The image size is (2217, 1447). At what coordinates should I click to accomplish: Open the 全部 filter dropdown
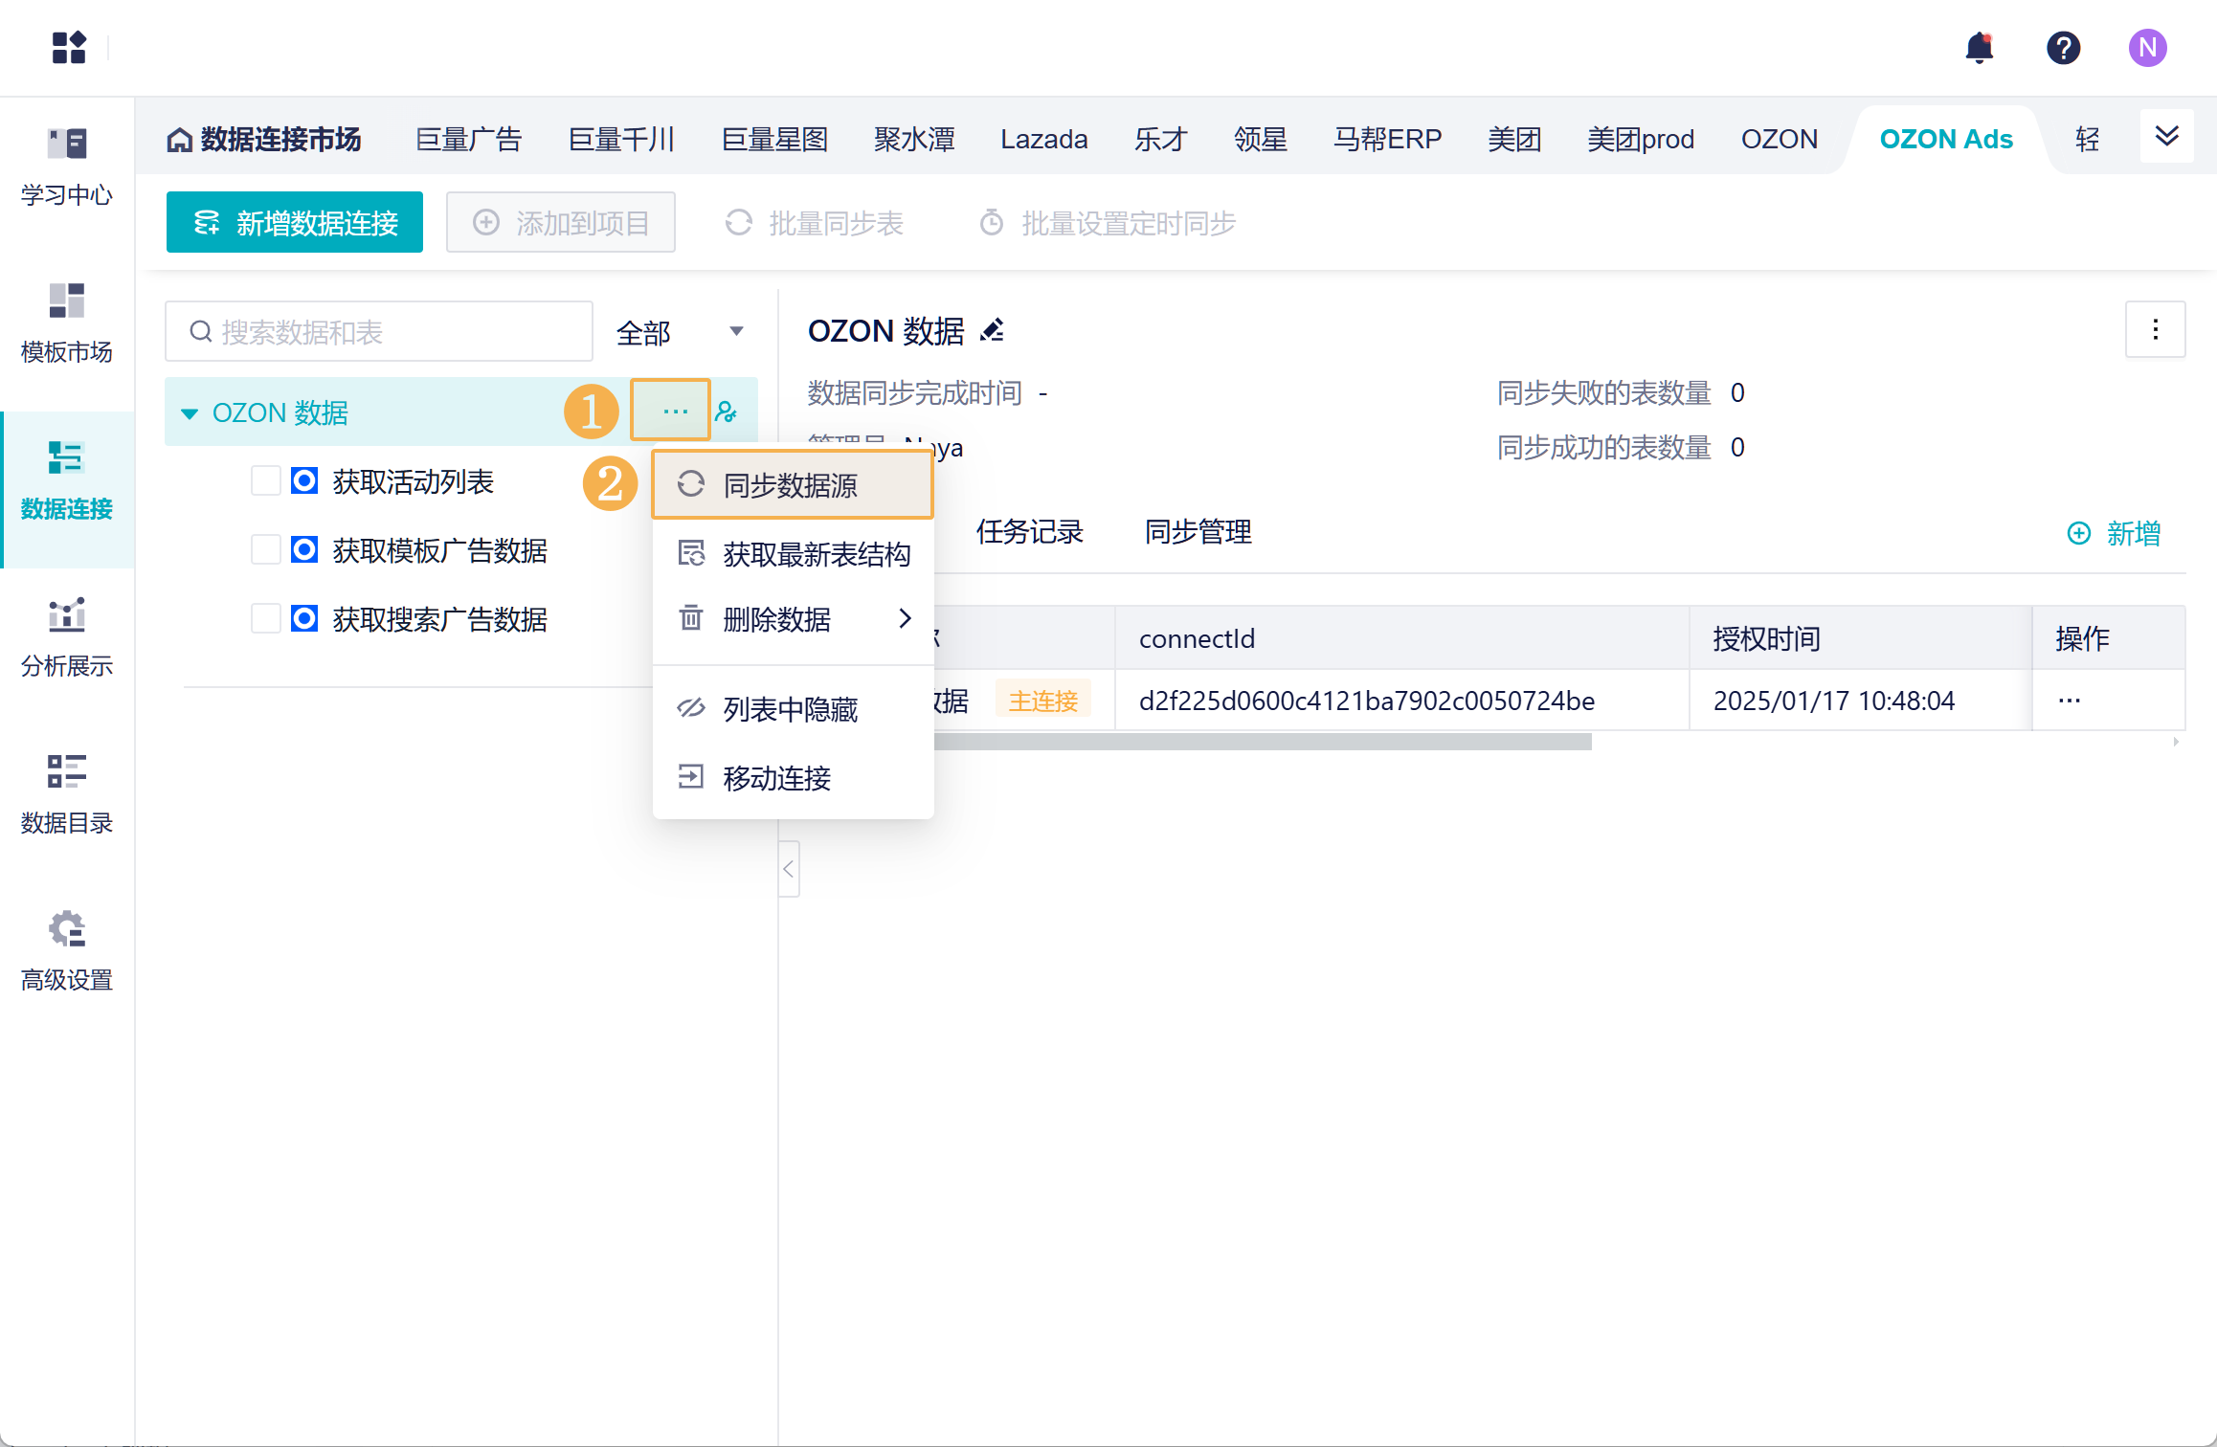pyautogui.click(x=680, y=332)
